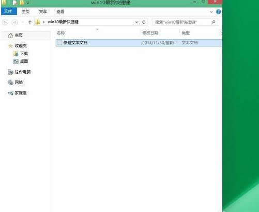Screen dimensions: 259x212
Task: Switch to the 共享 ribbon tab
Action: coord(43,11)
